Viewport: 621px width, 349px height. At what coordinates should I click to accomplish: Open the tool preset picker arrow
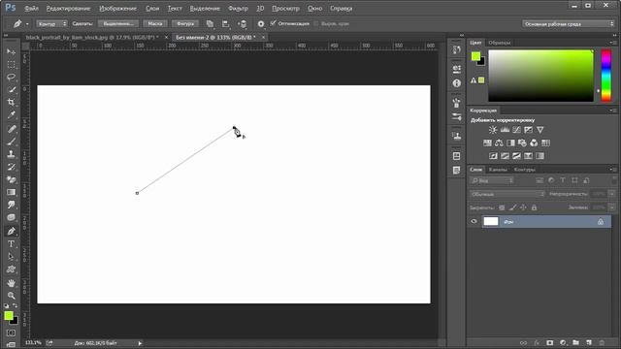pos(27,24)
